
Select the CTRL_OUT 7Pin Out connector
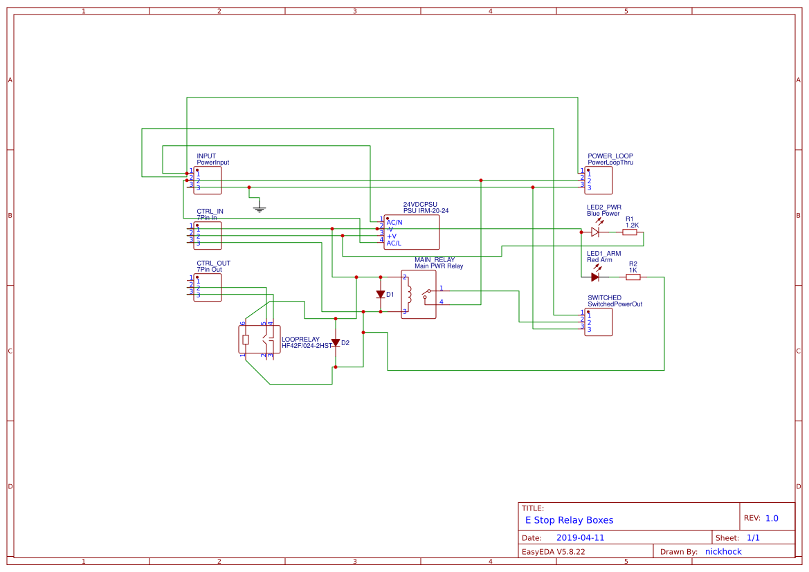pos(208,286)
